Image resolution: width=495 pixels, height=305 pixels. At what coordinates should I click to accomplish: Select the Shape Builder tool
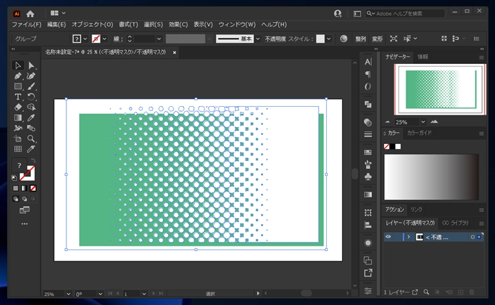tap(31, 107)
